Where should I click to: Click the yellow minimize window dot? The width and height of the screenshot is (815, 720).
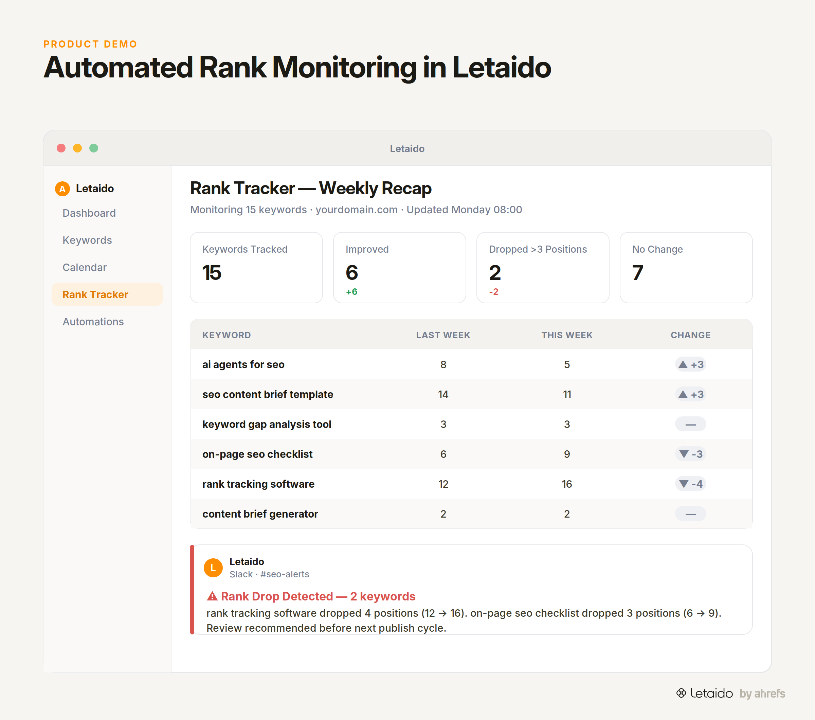point(77,148)
